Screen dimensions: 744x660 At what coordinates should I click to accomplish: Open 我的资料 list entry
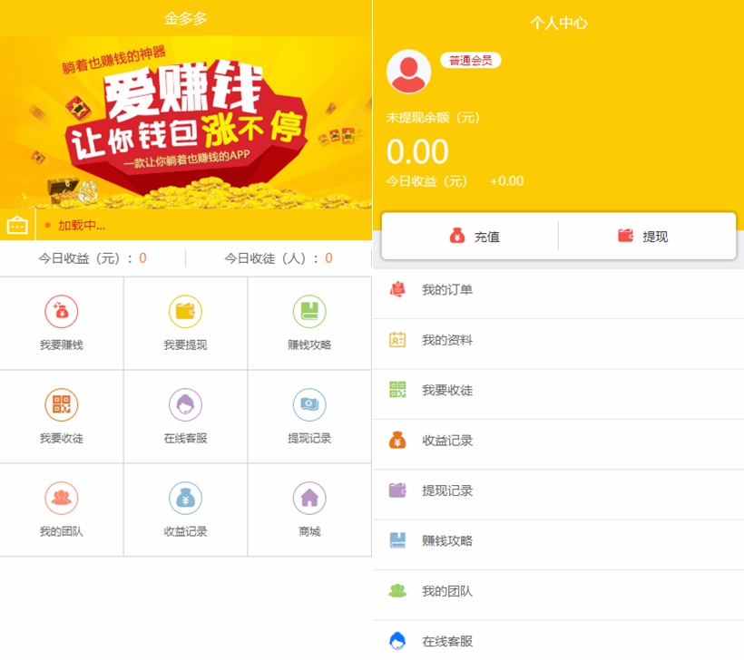[559, 345]
